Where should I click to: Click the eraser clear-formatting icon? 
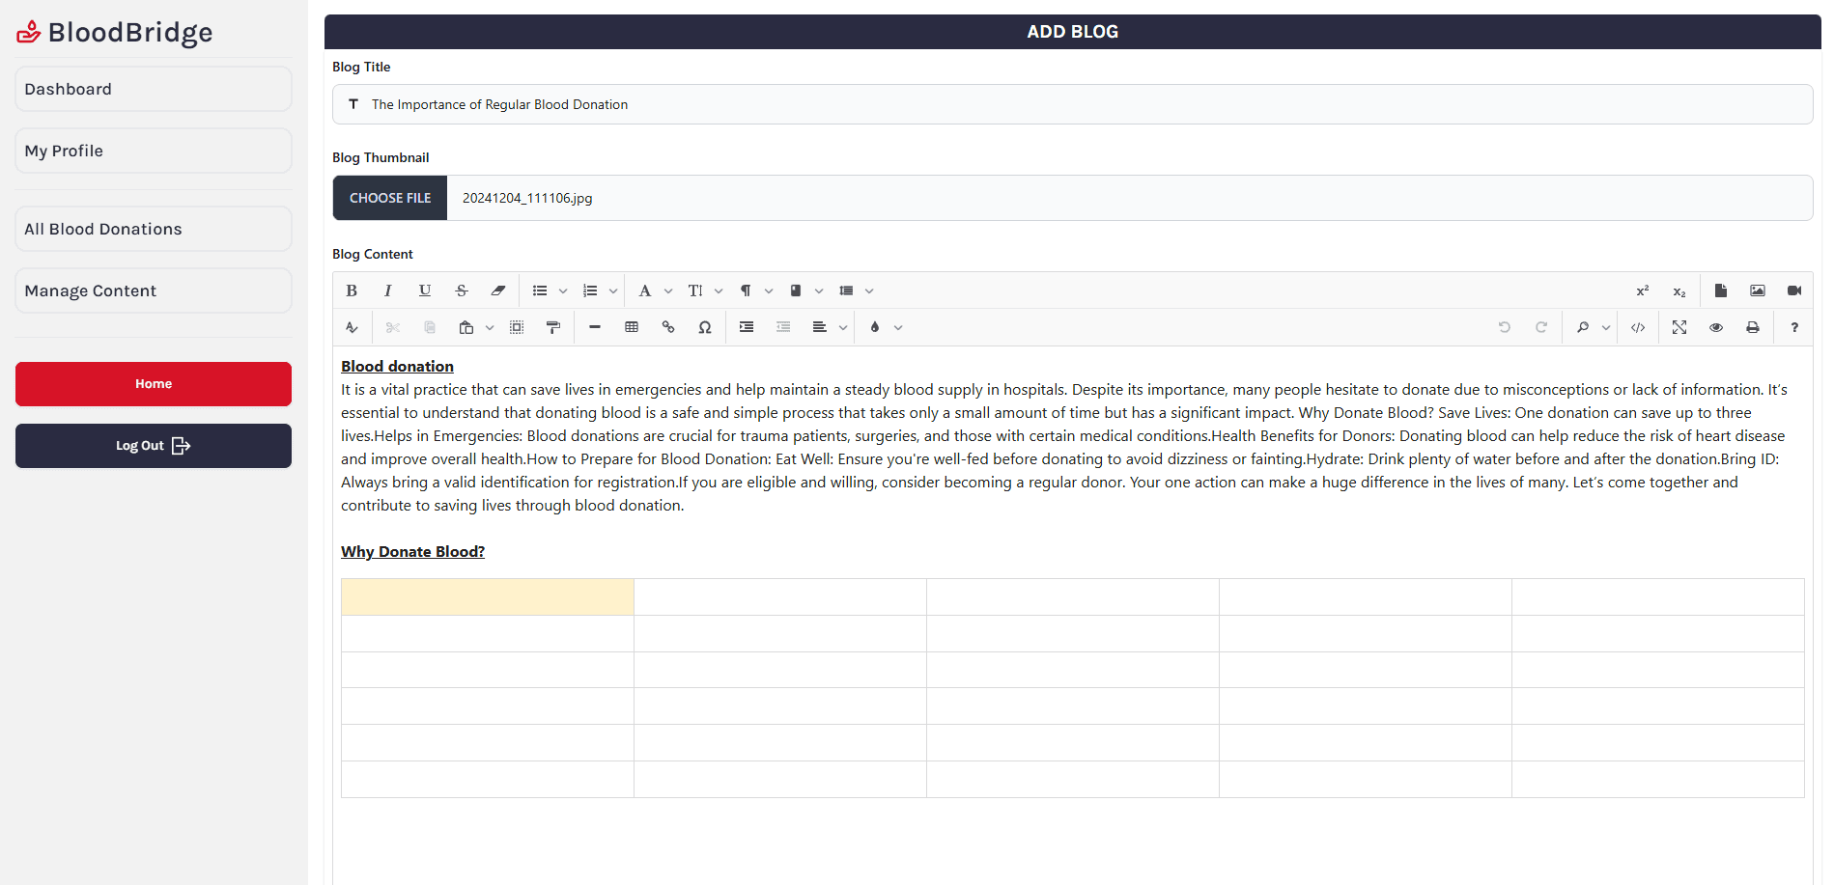pyautogui.click(x=498, y=290)
